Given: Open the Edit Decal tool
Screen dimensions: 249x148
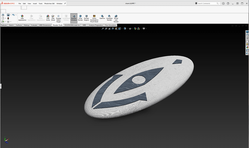Looking at the screenshot, I should pyautogui.click(x=53, y=18).
